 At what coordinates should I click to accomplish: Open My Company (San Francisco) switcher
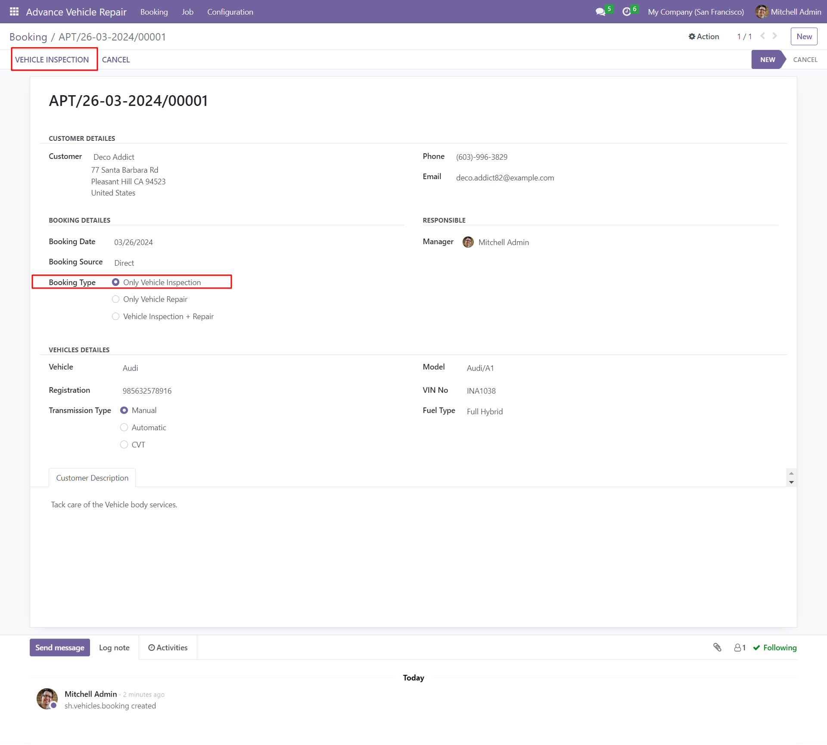click(696, 12)
